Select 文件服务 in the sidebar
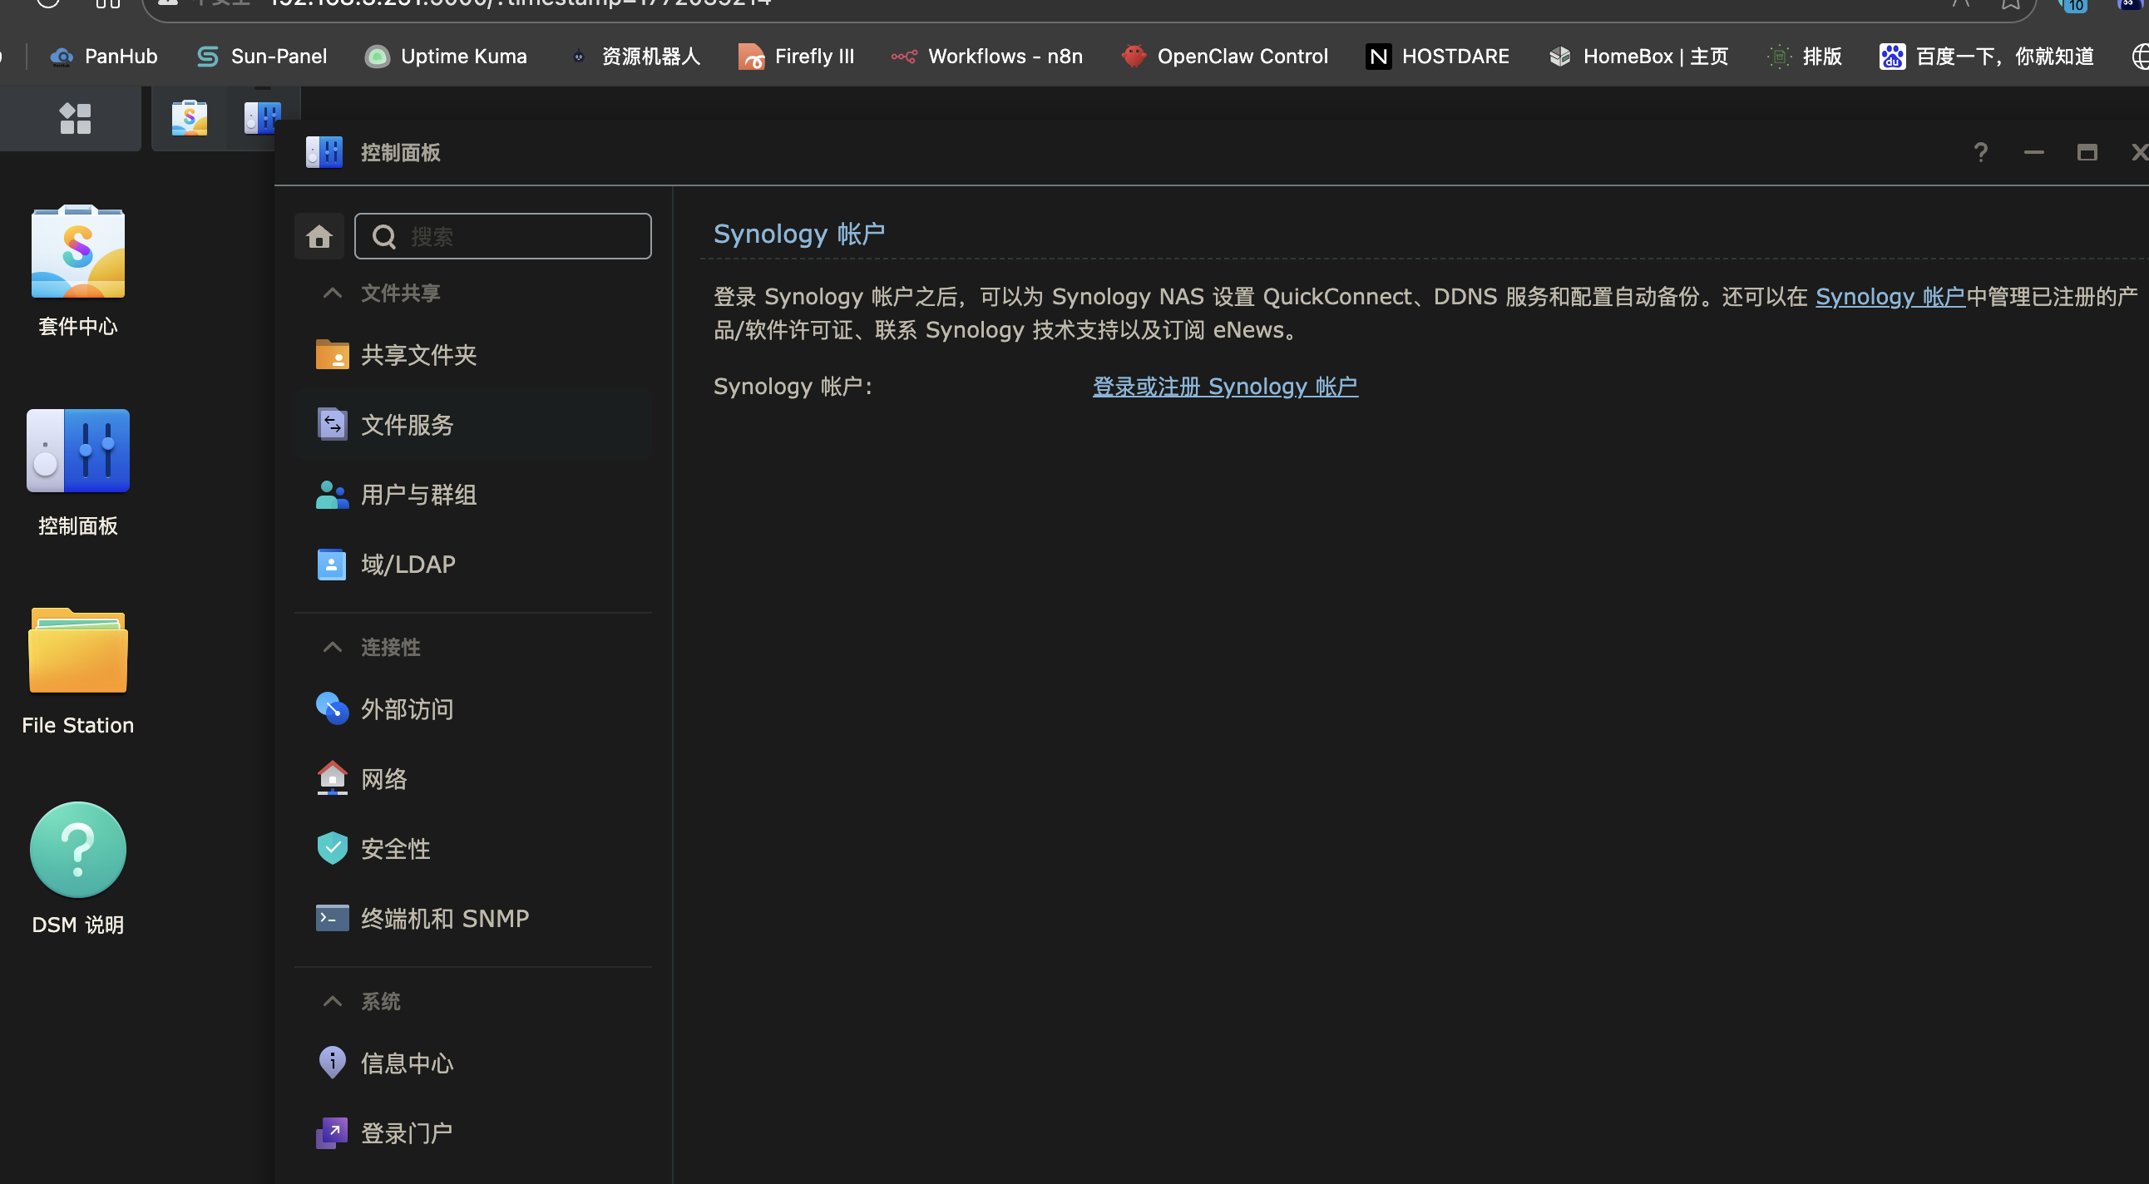This screenshot has width=2149, height=1184. [x=408, y=425]
